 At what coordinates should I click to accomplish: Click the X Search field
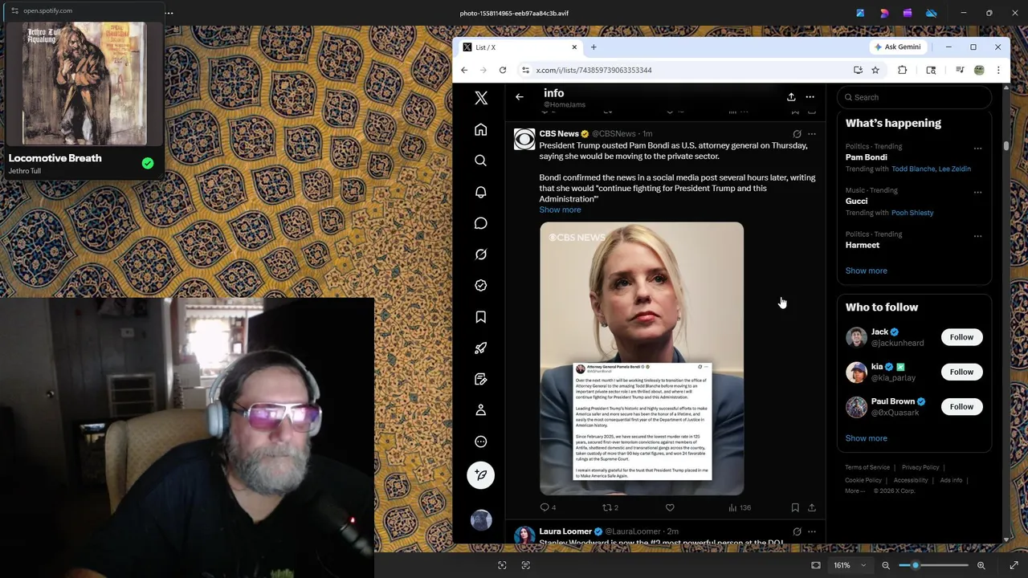(914, 97)
